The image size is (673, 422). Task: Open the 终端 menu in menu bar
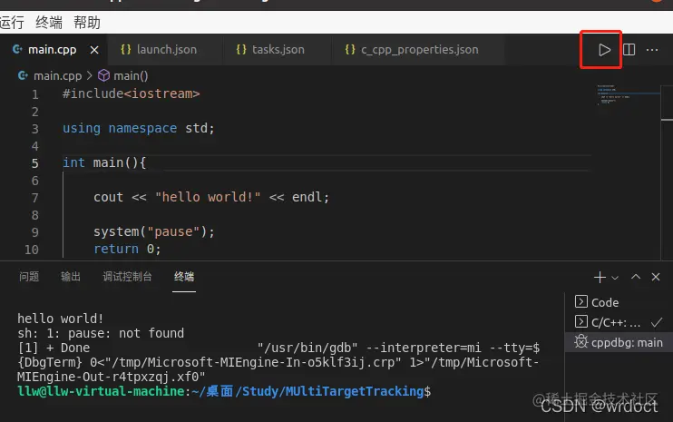click(49, 23)
